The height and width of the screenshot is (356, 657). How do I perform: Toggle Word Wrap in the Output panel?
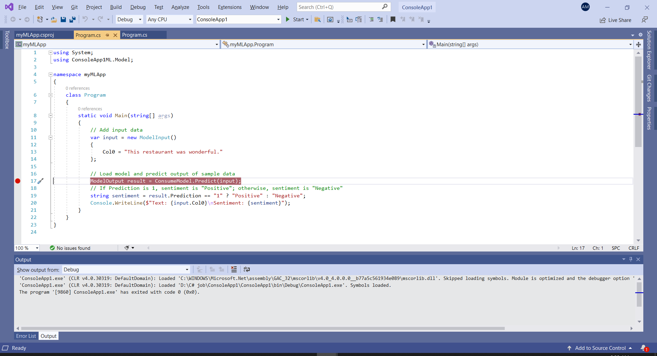coord(247,269)
